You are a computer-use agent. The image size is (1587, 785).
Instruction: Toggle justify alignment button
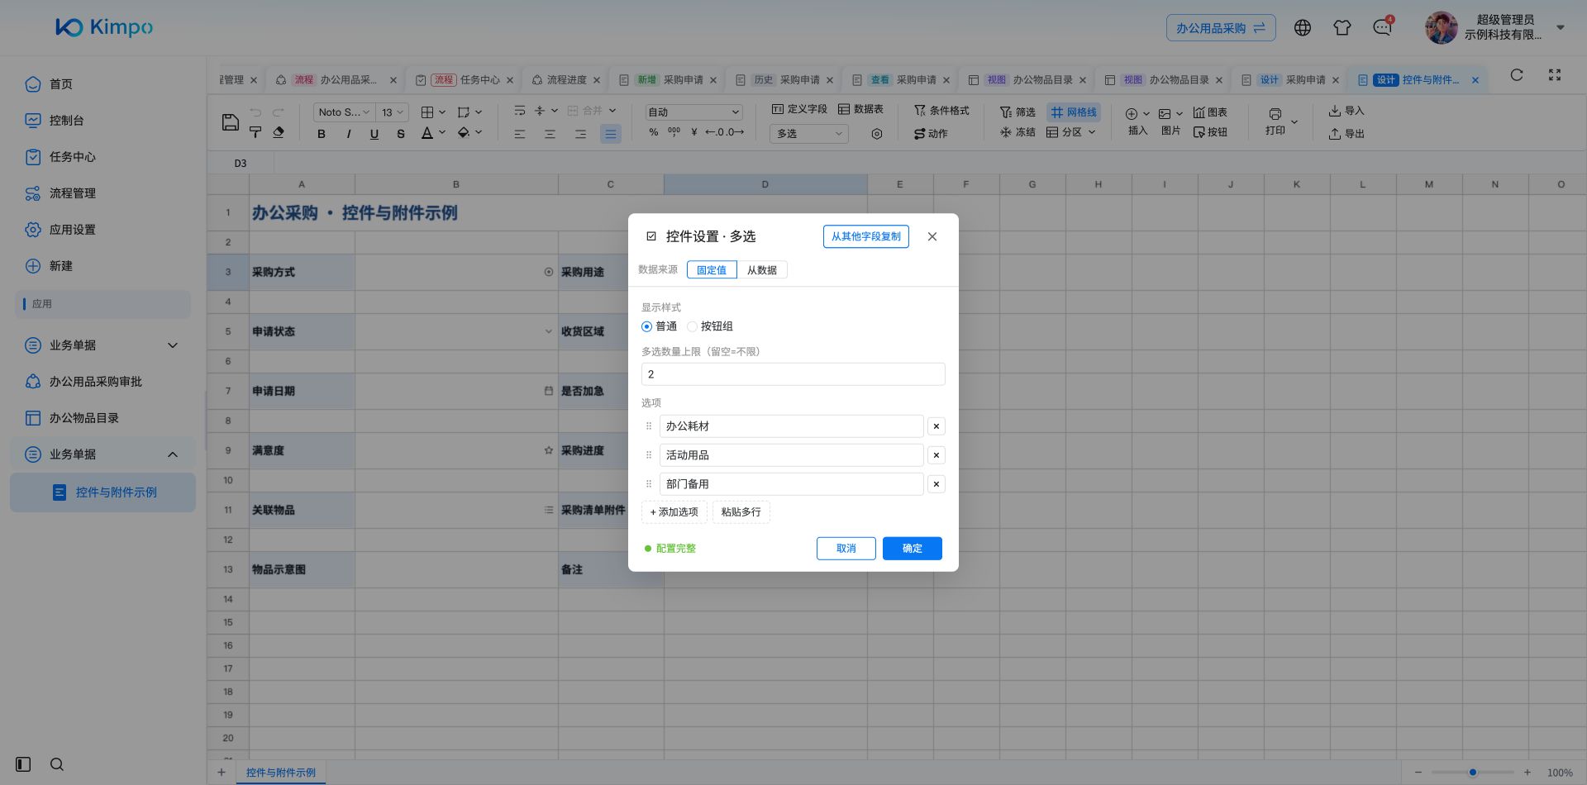coord(611,134)
